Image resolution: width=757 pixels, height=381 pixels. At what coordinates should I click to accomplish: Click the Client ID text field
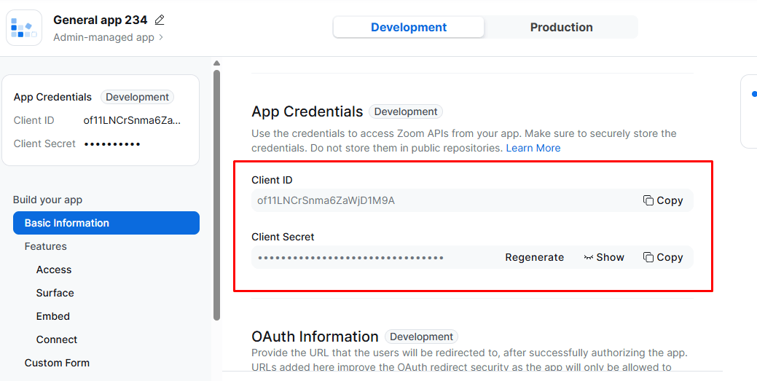437,200
